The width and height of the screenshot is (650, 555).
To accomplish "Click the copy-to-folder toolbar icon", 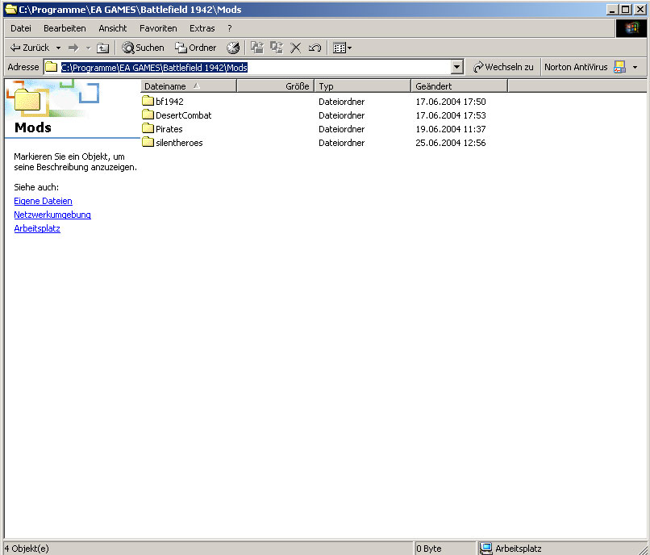I will (277, 48).
